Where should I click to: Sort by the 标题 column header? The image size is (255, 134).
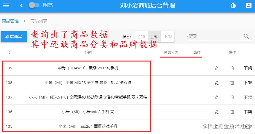click(x=88, y=52)
